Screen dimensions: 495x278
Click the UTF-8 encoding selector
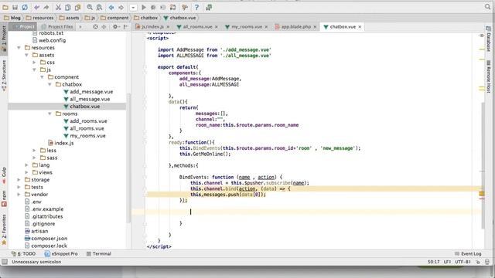pyautogui.click(x=463, y=262)
